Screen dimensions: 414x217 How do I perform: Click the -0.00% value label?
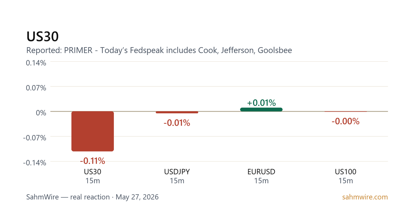(x=346, y=121)
